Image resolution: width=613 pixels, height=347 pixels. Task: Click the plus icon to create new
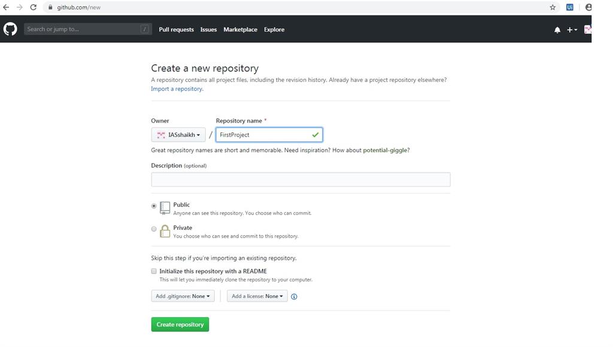pos(570,29)
